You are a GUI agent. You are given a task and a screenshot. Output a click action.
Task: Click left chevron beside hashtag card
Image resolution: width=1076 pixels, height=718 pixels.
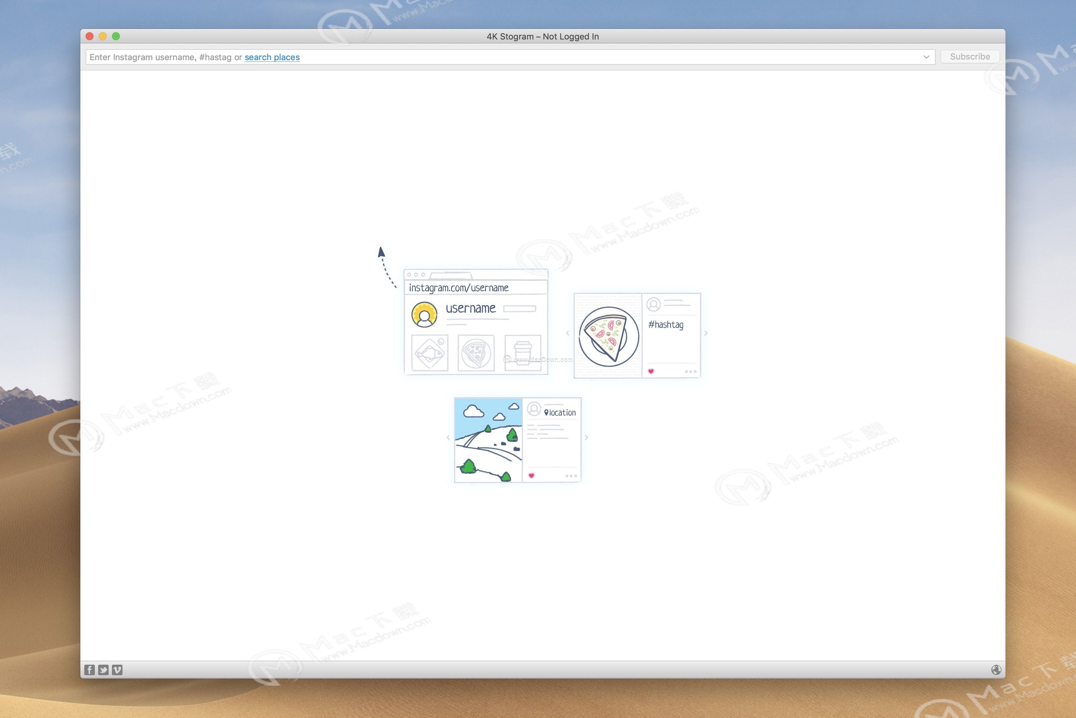[x=568, y=333]
